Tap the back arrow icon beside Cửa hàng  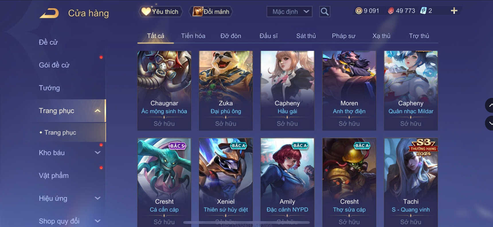click(49, 13)
